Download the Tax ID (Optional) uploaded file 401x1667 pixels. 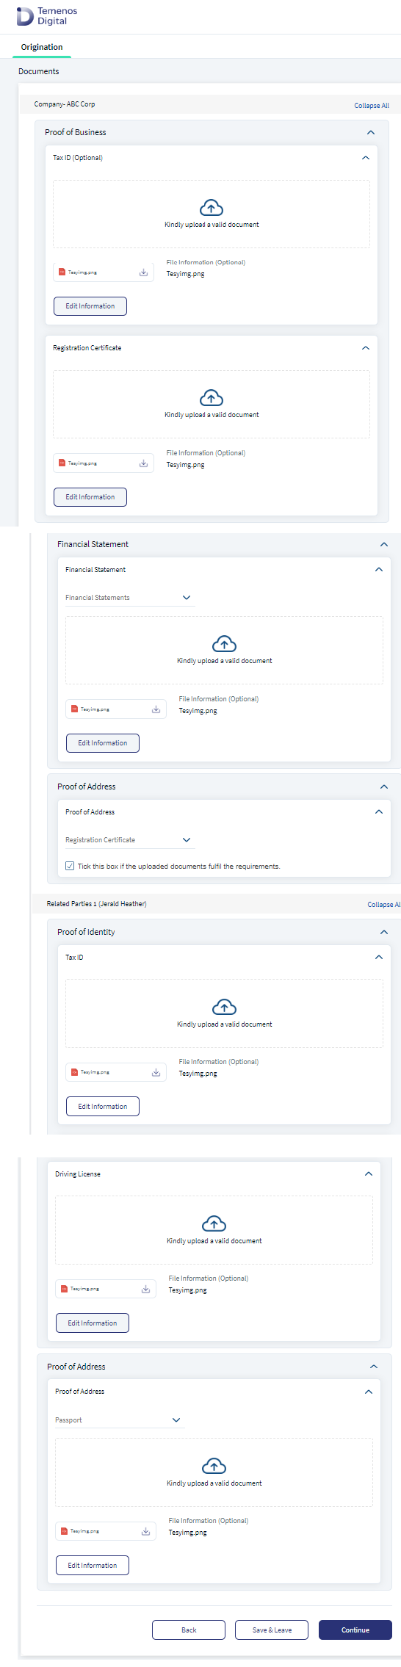coord(144,272)
